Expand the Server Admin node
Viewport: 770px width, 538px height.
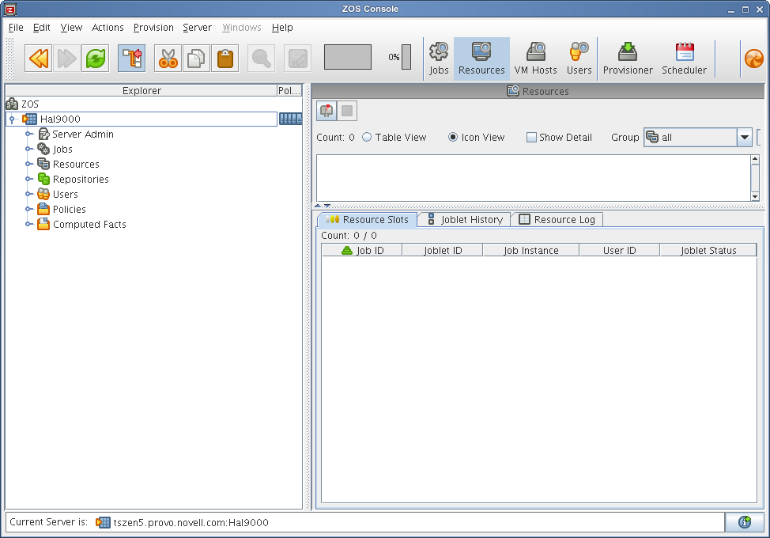pyautogui.click(x=29, y=134)
